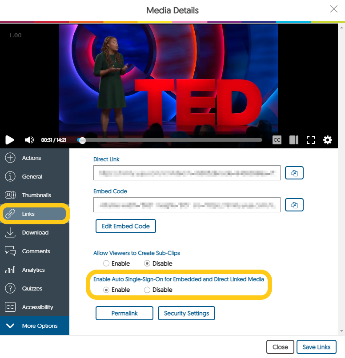Image resolution: width=345 pixels, height=358 pixels.
Task: Click the Permalink button
Action: click(124, 313)
